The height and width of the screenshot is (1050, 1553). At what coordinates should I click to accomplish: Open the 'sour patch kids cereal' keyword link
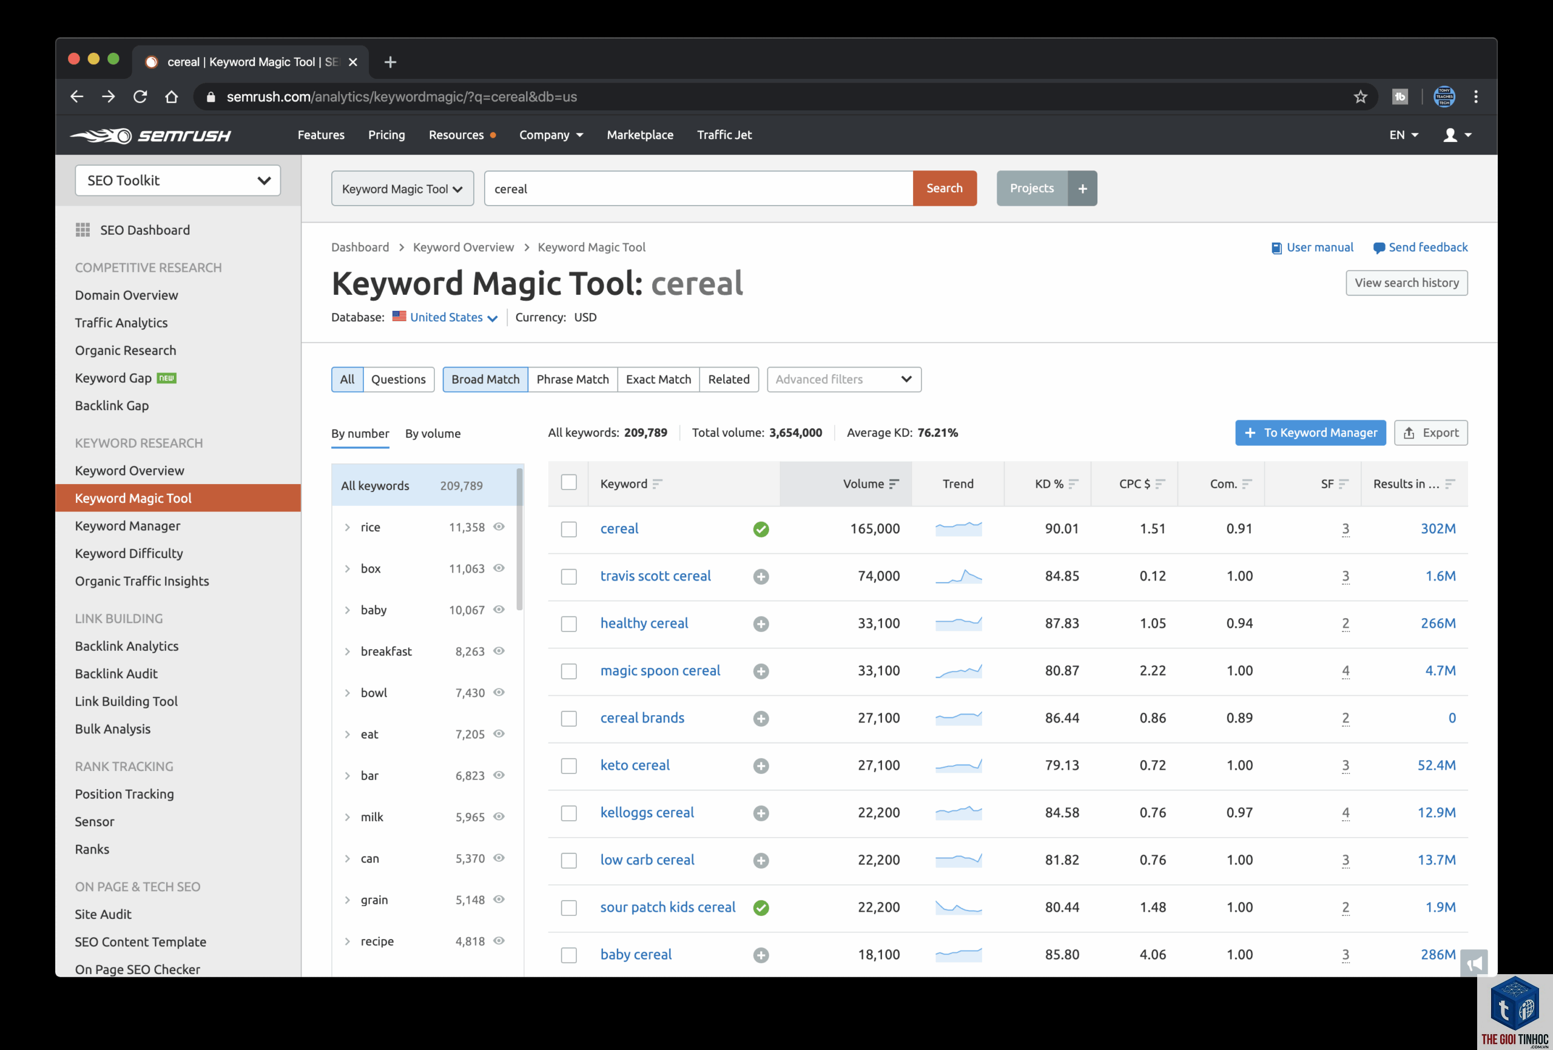click(667, 907)
